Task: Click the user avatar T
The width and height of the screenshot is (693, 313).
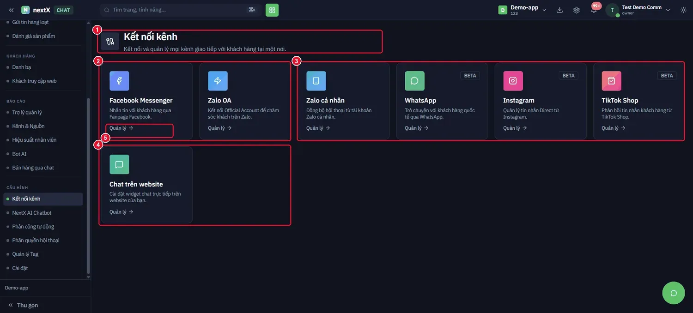Action: 612,10
